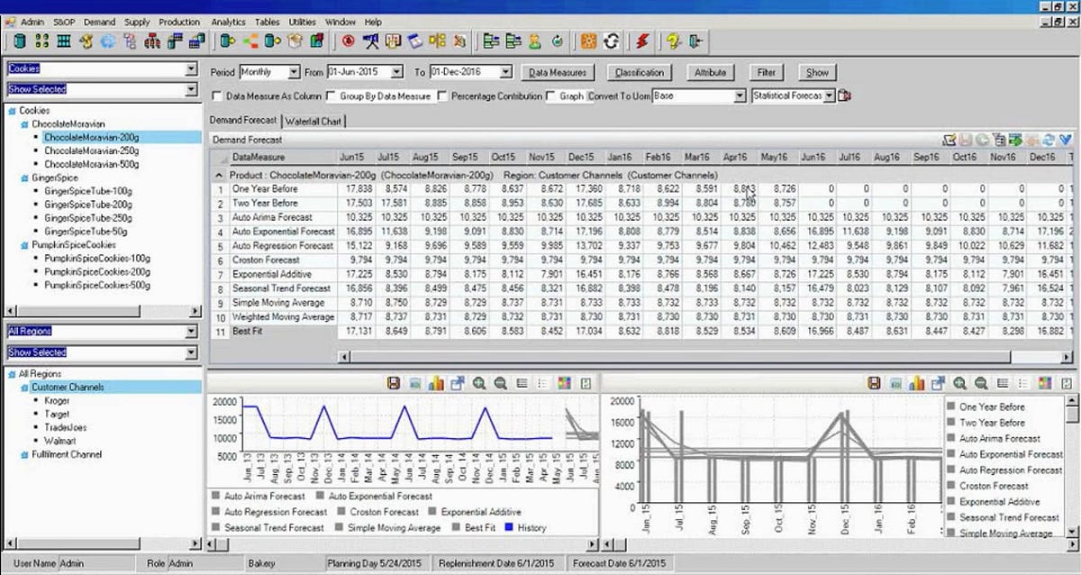Viewport: 1081px width, 575px height.
Task: Open the Show Selected dropdown below Cookies combo
Action: tap(190, 89)
